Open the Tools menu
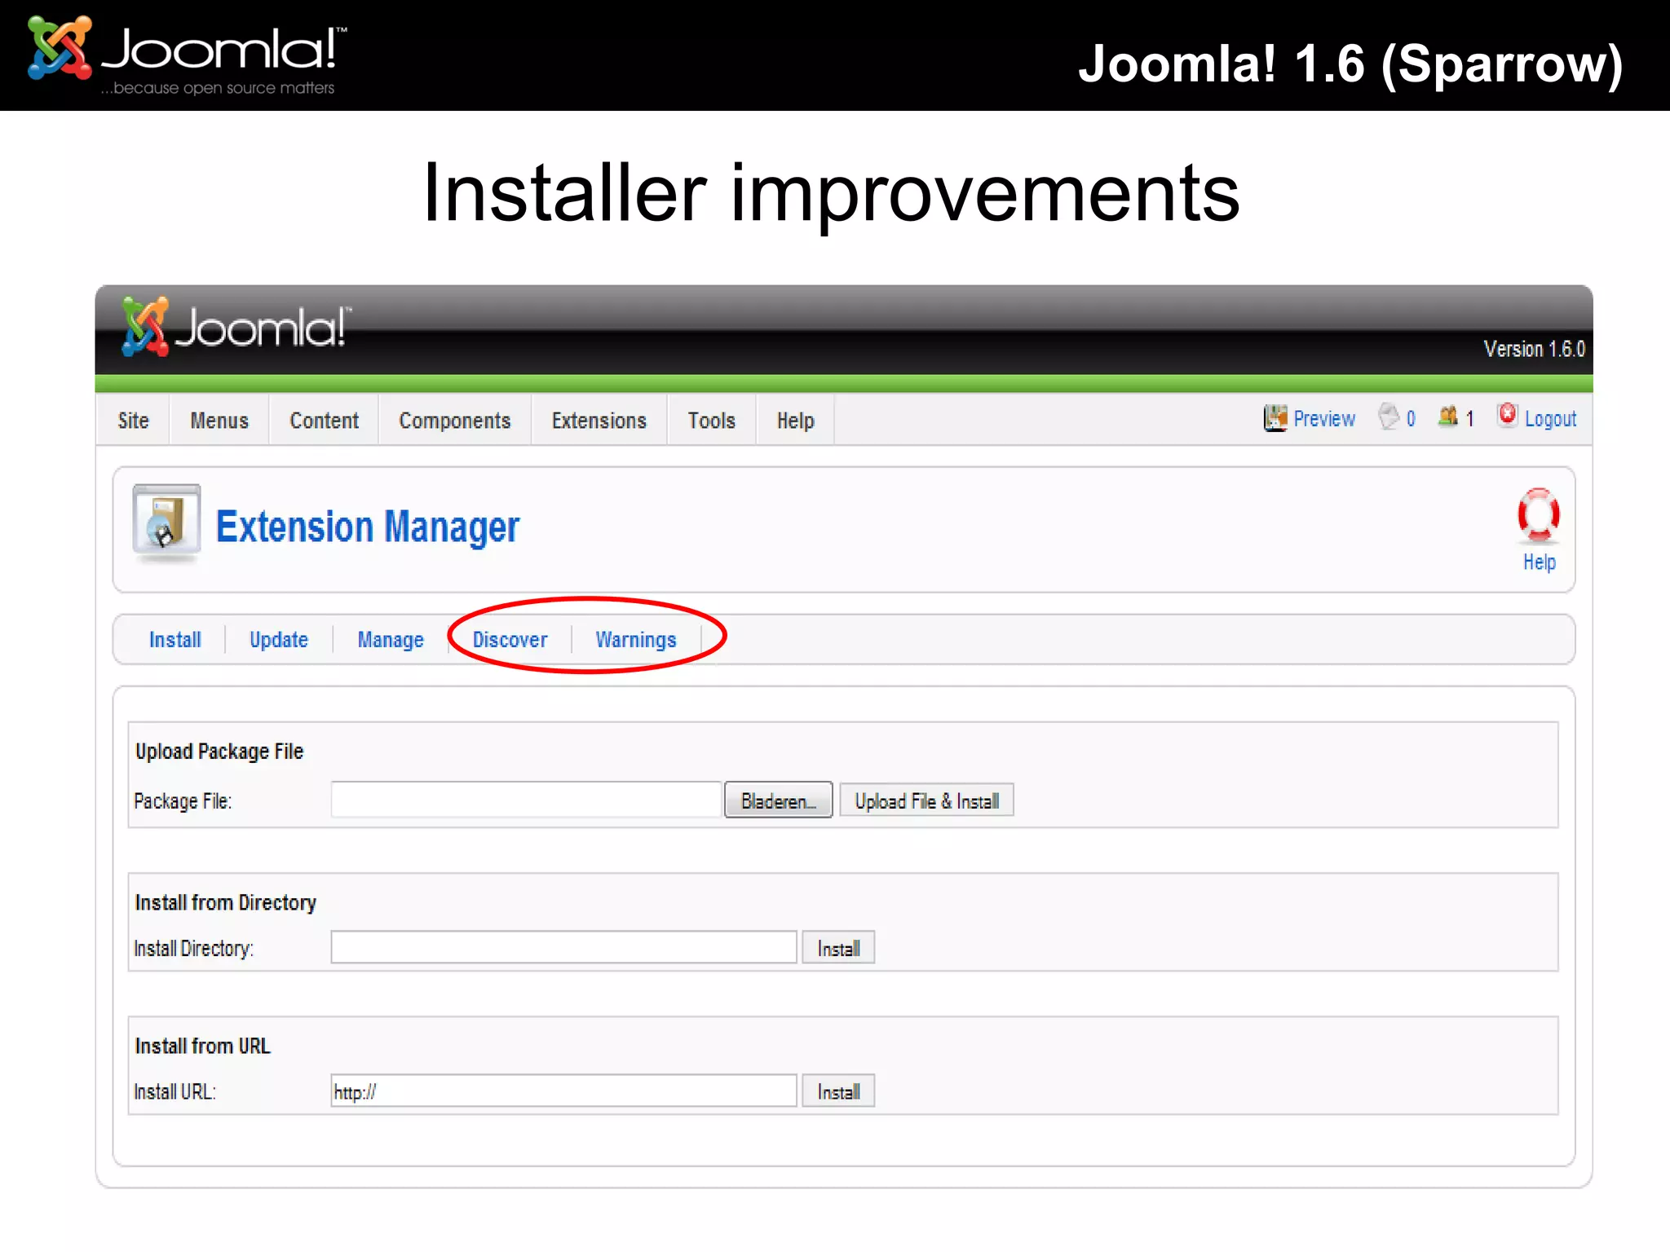 pos(712,421)
